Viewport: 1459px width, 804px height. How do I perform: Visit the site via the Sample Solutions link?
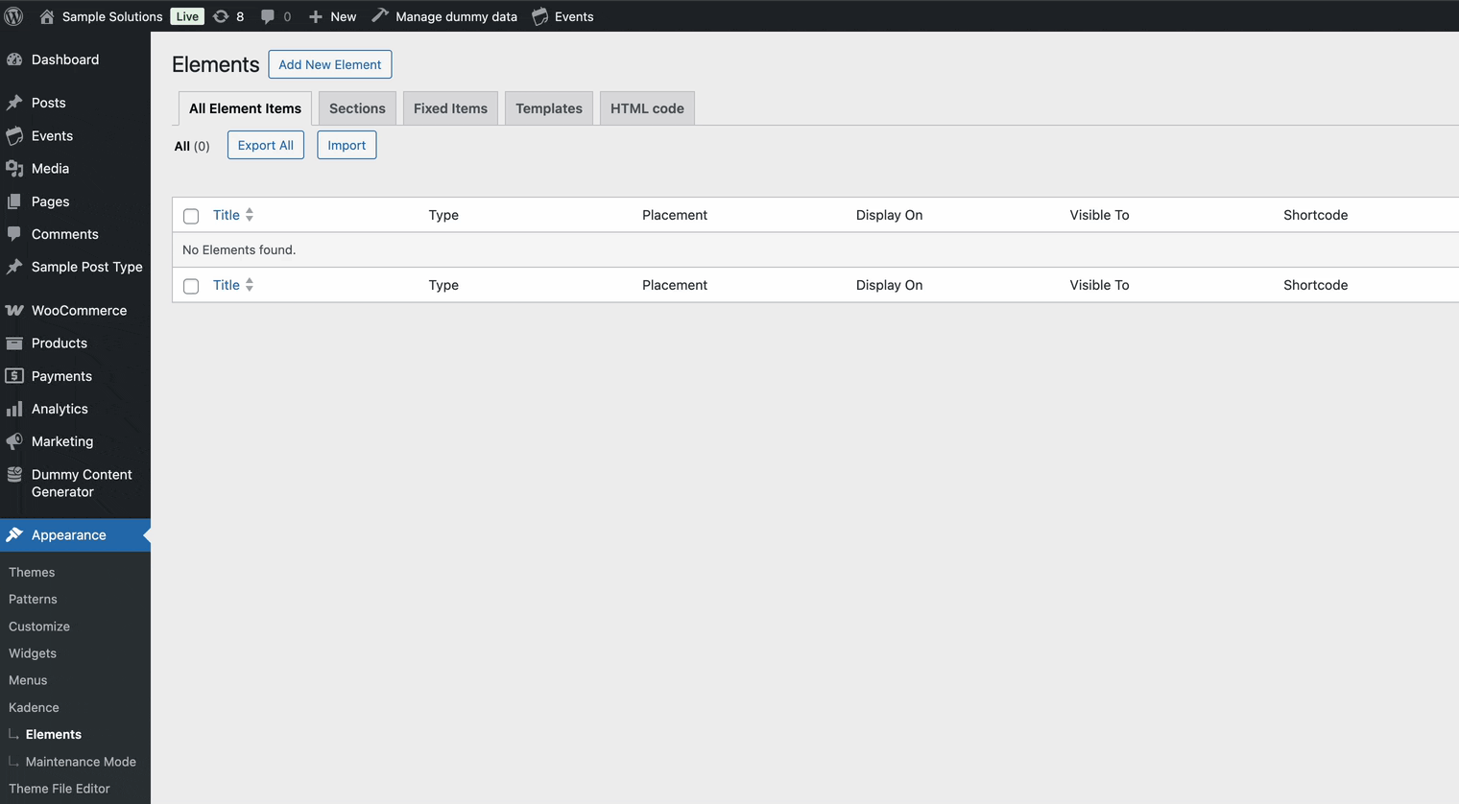click(111, 15)
